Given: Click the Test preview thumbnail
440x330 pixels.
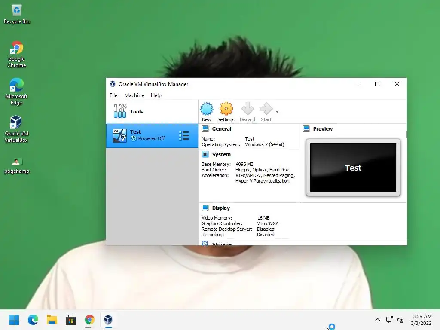Looking at the screenshot, I should coord(353,167).
